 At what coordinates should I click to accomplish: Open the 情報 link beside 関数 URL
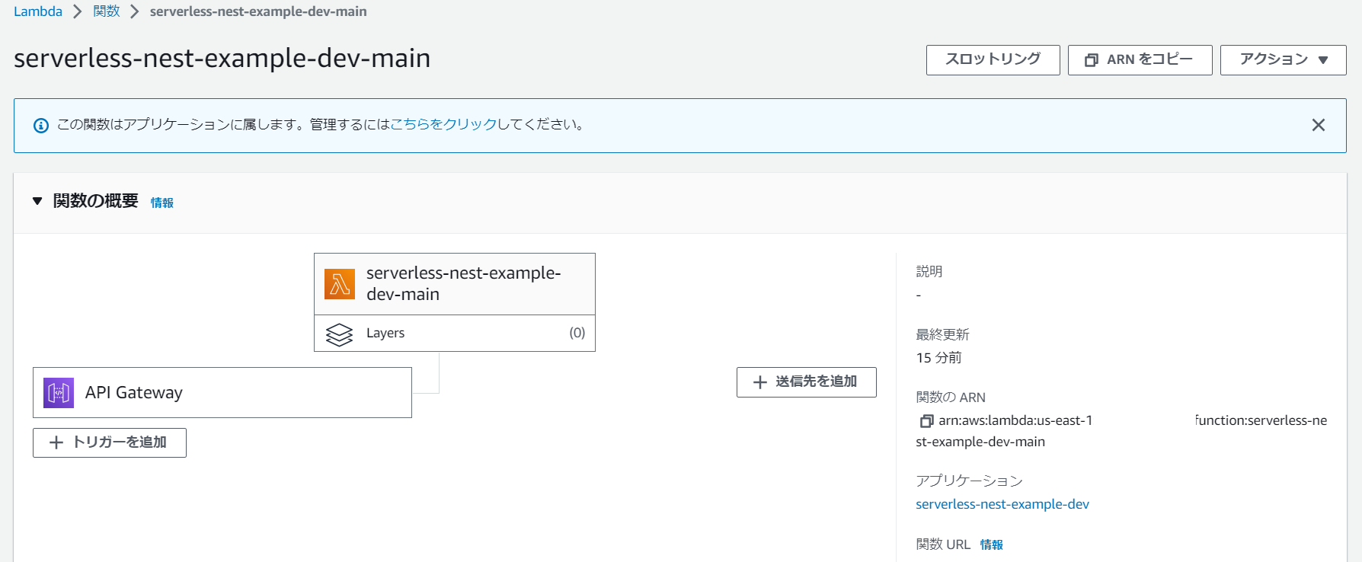pyautogui.click(x=992, y=544)
